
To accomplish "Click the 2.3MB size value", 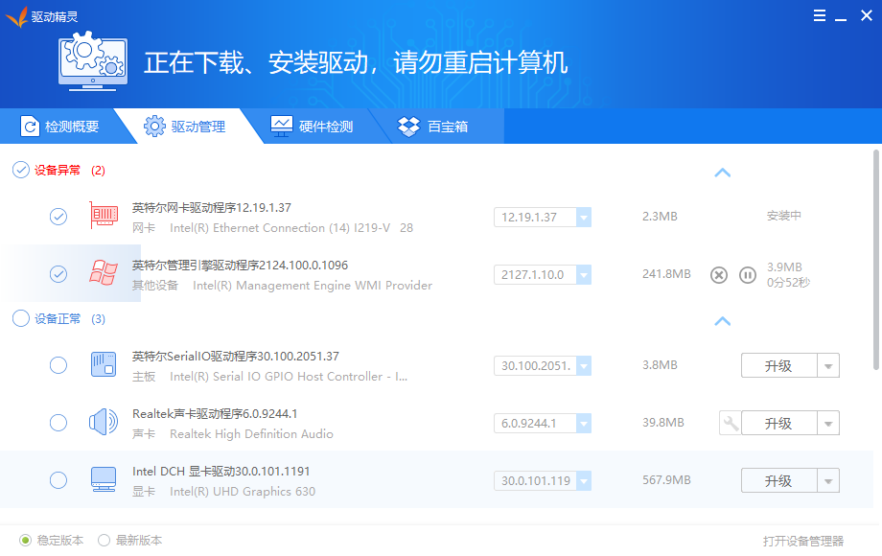I will (x=660, y=217).
